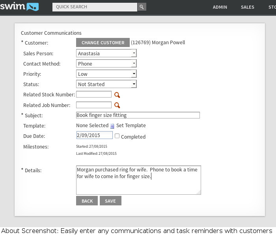Click into the Subject text field

[138, 115]
